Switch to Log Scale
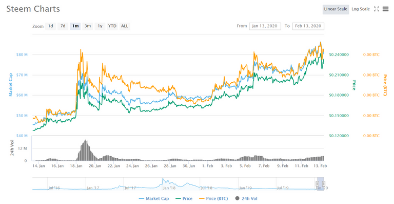Image resolution: width=394 pixels, height=204 pixels. point(361,9)
